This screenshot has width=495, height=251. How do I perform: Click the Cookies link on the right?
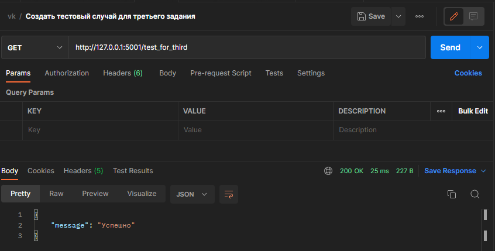(468, 73)
